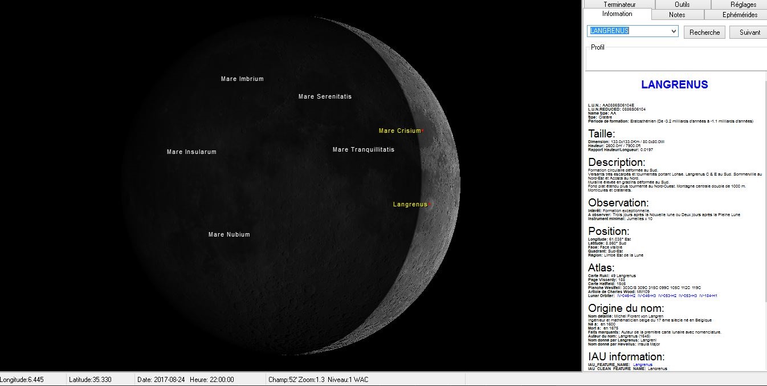Image resolution: width=767 pixels, height=386 pixels.
Task: Click the Dimension: 133.0x133.0Km line
Action: [625, 141]
